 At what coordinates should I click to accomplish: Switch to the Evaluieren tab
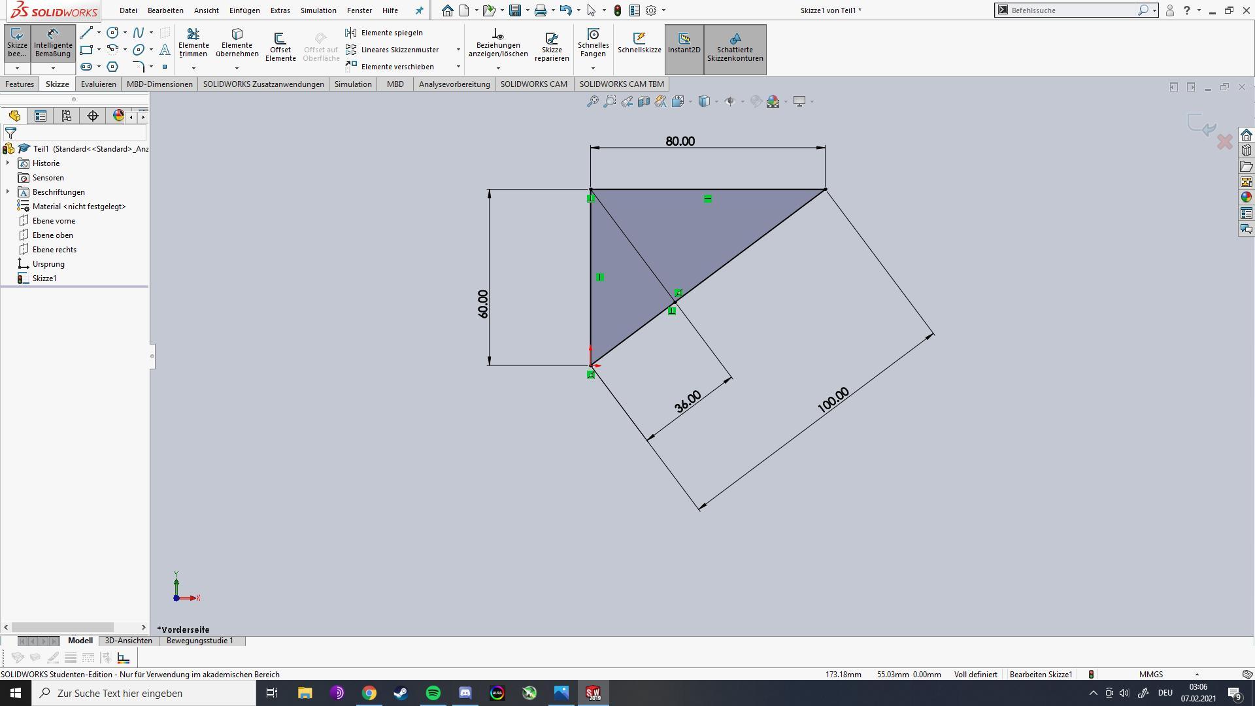tap(98, 84)
